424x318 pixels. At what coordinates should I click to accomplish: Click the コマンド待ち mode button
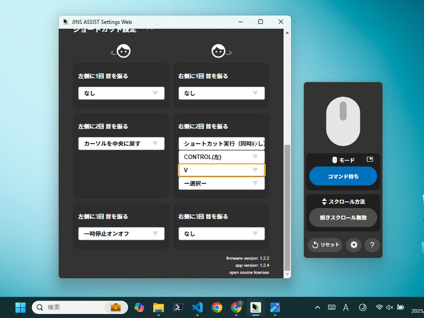343,176
